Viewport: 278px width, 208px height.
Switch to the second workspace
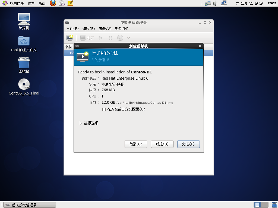(265, 205)
